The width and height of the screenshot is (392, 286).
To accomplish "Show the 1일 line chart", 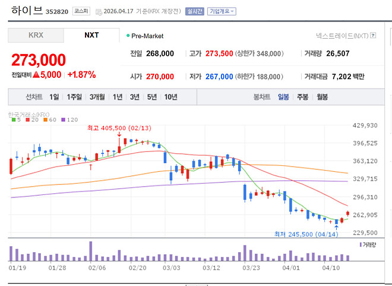I will 54,97.
